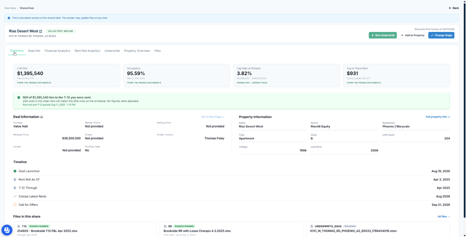Screen dimensions: 466x237
Task: Click the Deal Launched green check icon
Action: pos(15,171)
